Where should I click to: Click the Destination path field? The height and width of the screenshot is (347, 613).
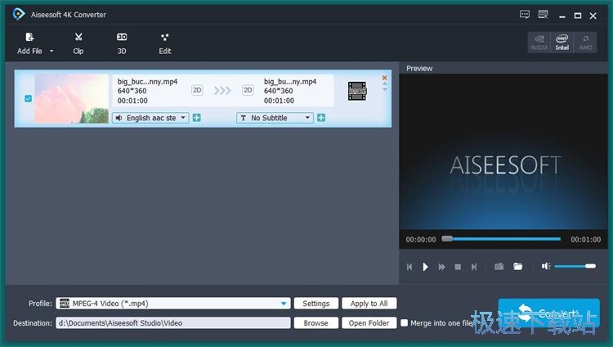172,323
